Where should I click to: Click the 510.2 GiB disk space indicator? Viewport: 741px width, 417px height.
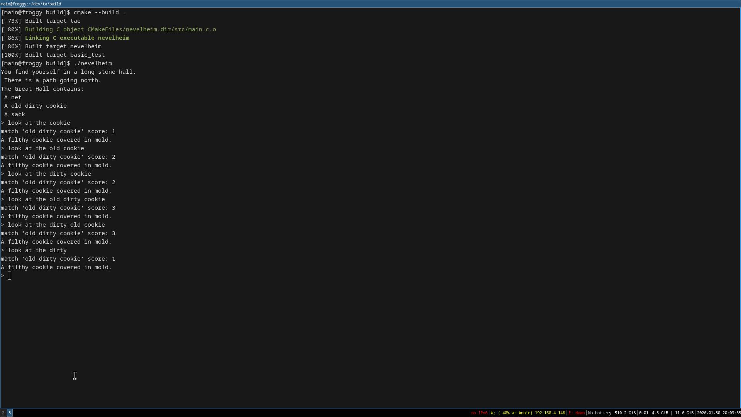tap(625, 413)
